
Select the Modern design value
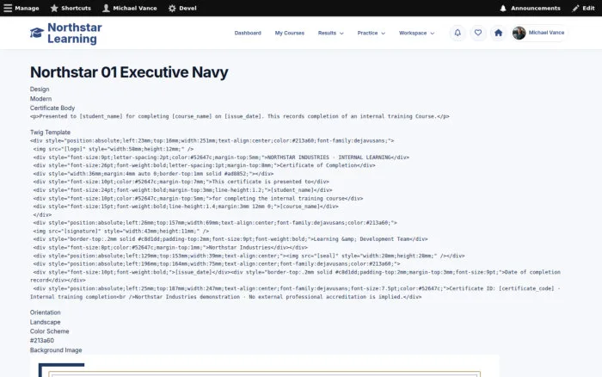40,99
